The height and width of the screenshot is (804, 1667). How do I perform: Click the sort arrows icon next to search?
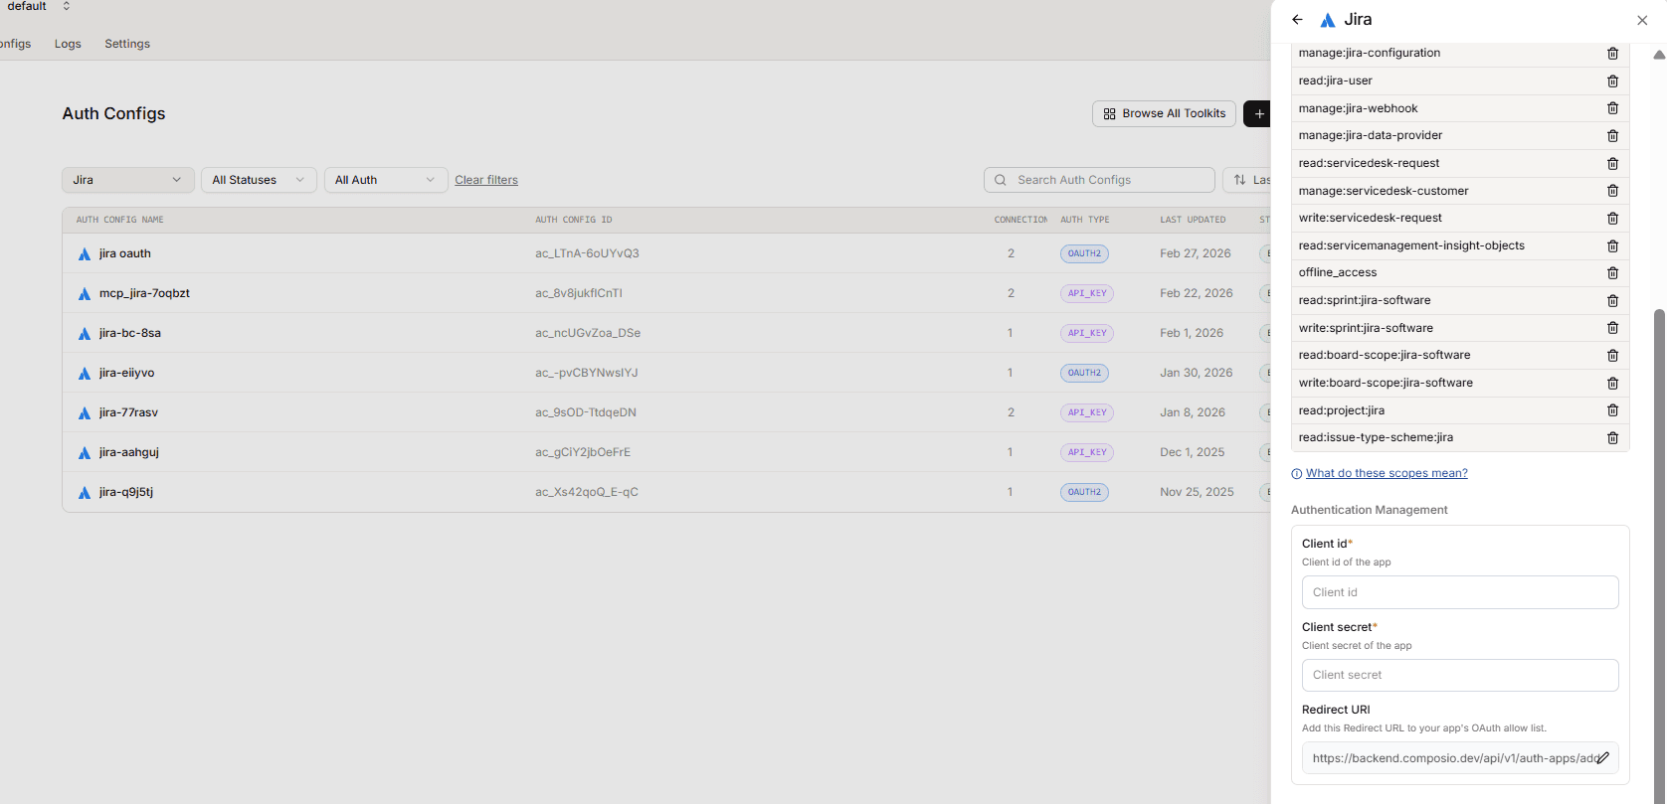tap(1239, 180)
